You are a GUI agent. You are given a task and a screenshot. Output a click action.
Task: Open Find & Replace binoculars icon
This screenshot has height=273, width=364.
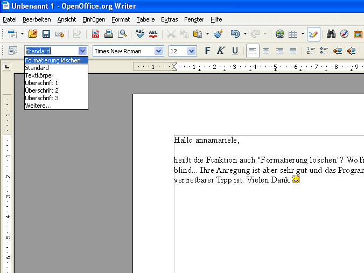click(x=331, y=34)
